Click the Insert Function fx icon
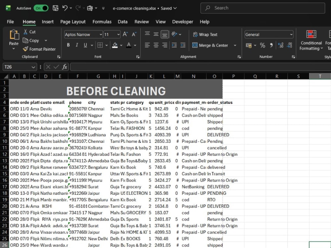The height and width of the screenshot is (248, 331). [65, 67]
